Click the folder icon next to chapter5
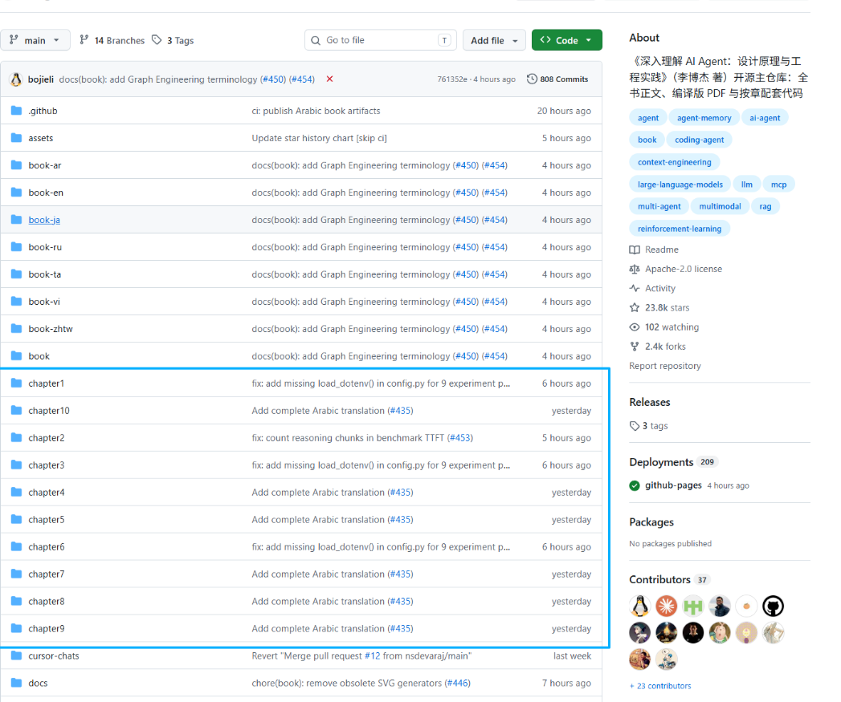This screenshot has height=702, width=841. 17,519
